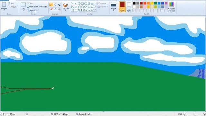Pick the cloud callout shape
The height and width of the screenshot is (116, 206).
pyautogui.click(x=92, y=10)
